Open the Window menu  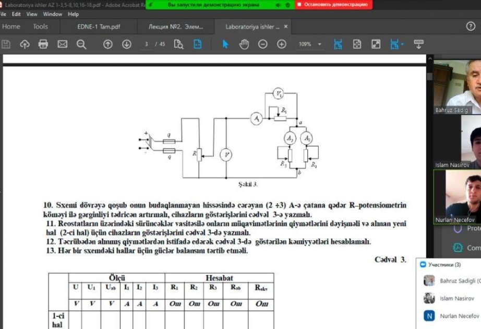pyautogui.click(x=53, y=14)
